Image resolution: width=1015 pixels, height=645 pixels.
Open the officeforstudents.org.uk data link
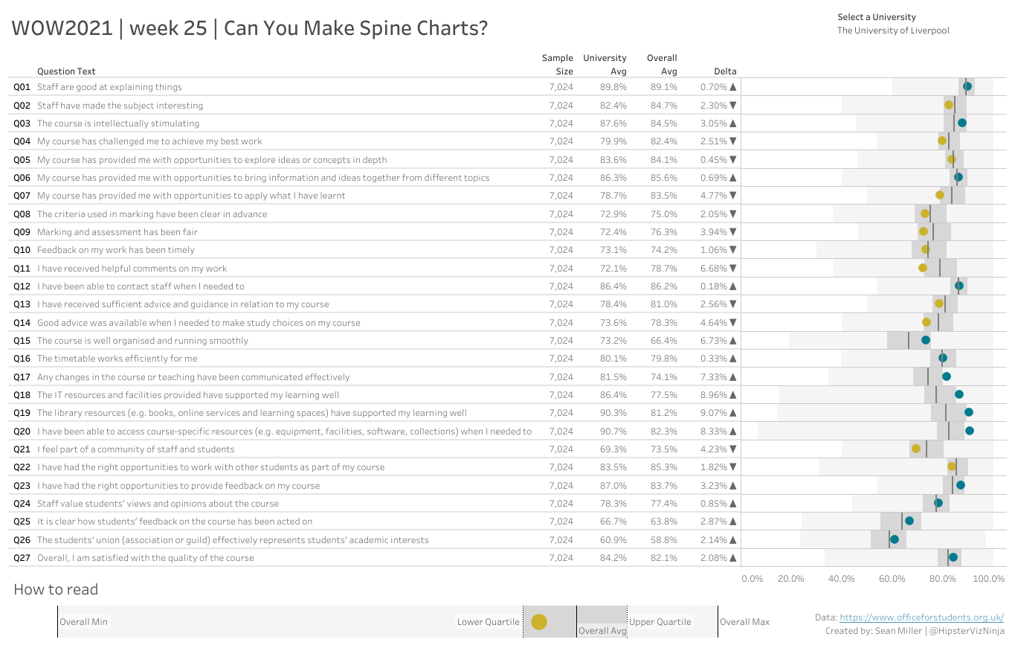coord(921,617)
